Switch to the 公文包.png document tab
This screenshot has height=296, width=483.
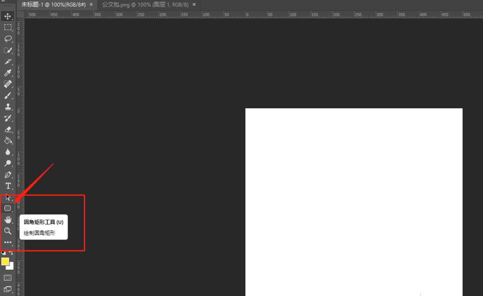tap(146, 4)
